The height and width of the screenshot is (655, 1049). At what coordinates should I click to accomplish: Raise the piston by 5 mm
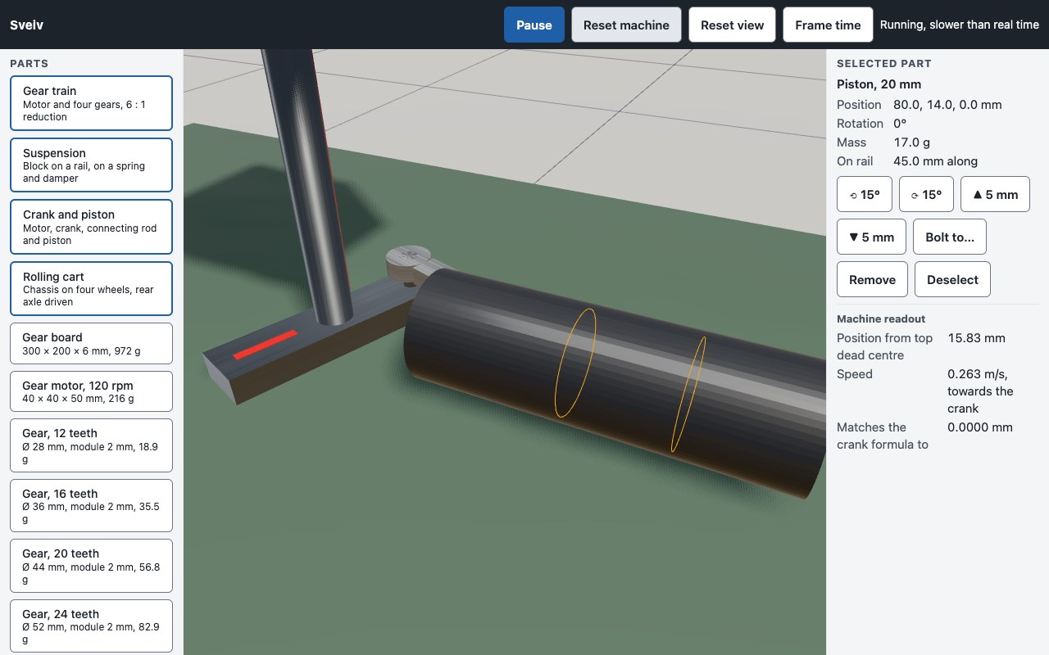(x=995, y=194)
